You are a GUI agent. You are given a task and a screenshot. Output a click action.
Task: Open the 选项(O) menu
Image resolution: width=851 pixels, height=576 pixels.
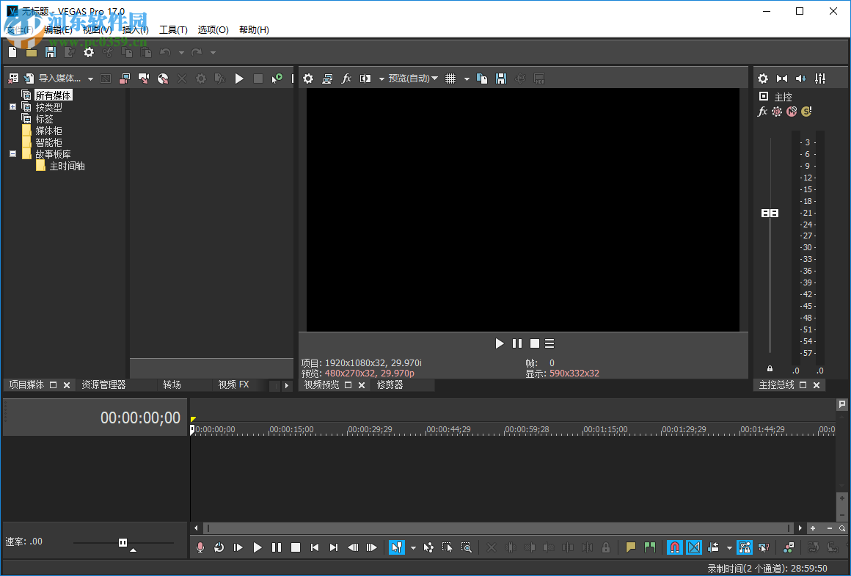[213, 29]
